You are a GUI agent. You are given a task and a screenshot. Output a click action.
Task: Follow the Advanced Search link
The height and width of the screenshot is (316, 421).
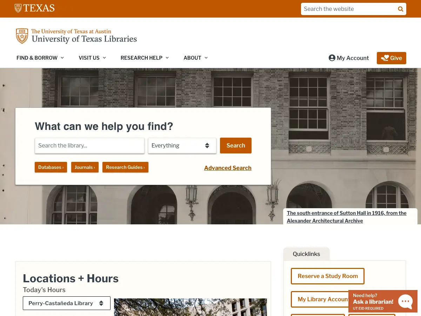pyautogui.click(x=228, y=168)
